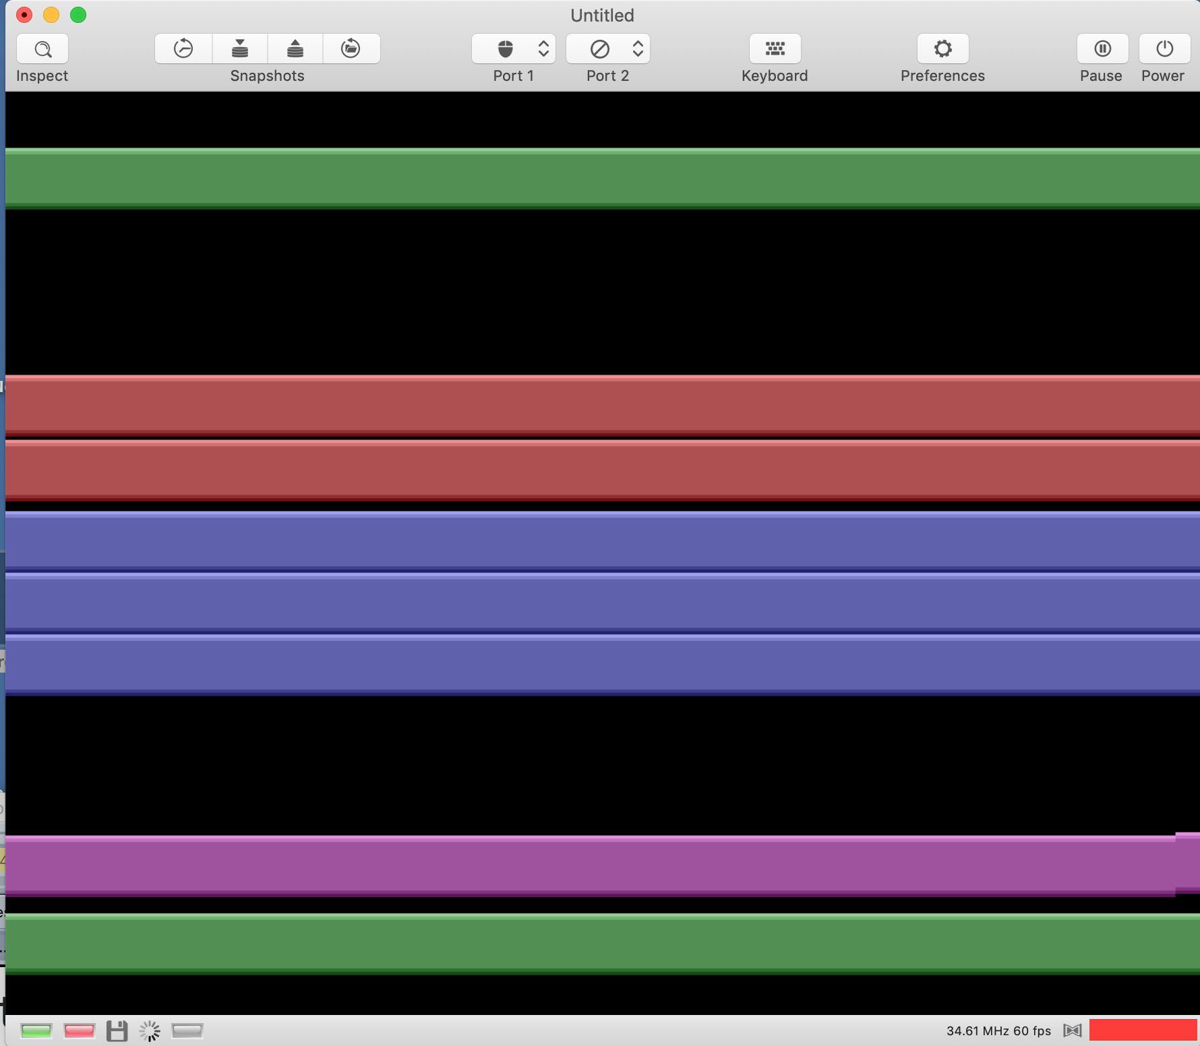
Task: Open the Port 2 device popup
Action: pyautogui.click(x=608, y=49)
